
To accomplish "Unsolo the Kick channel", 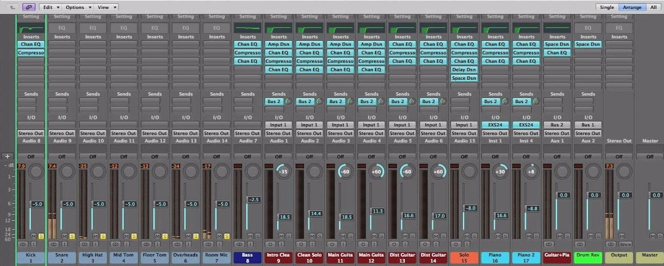I will pos(40,236).
